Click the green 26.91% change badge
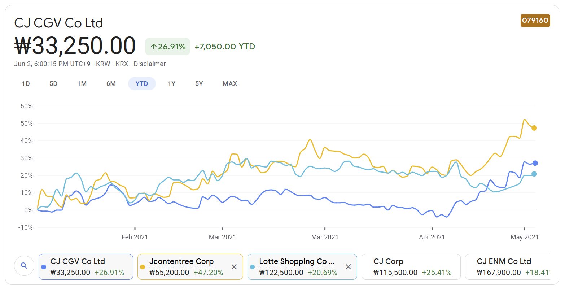565x287 pixels. (x=168, y=47)
